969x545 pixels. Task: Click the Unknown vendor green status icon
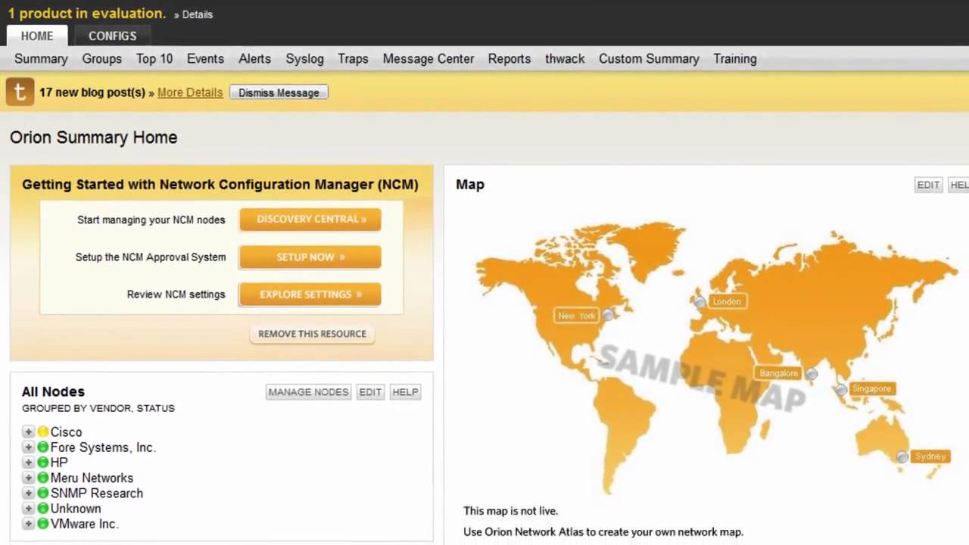point(43,509)
